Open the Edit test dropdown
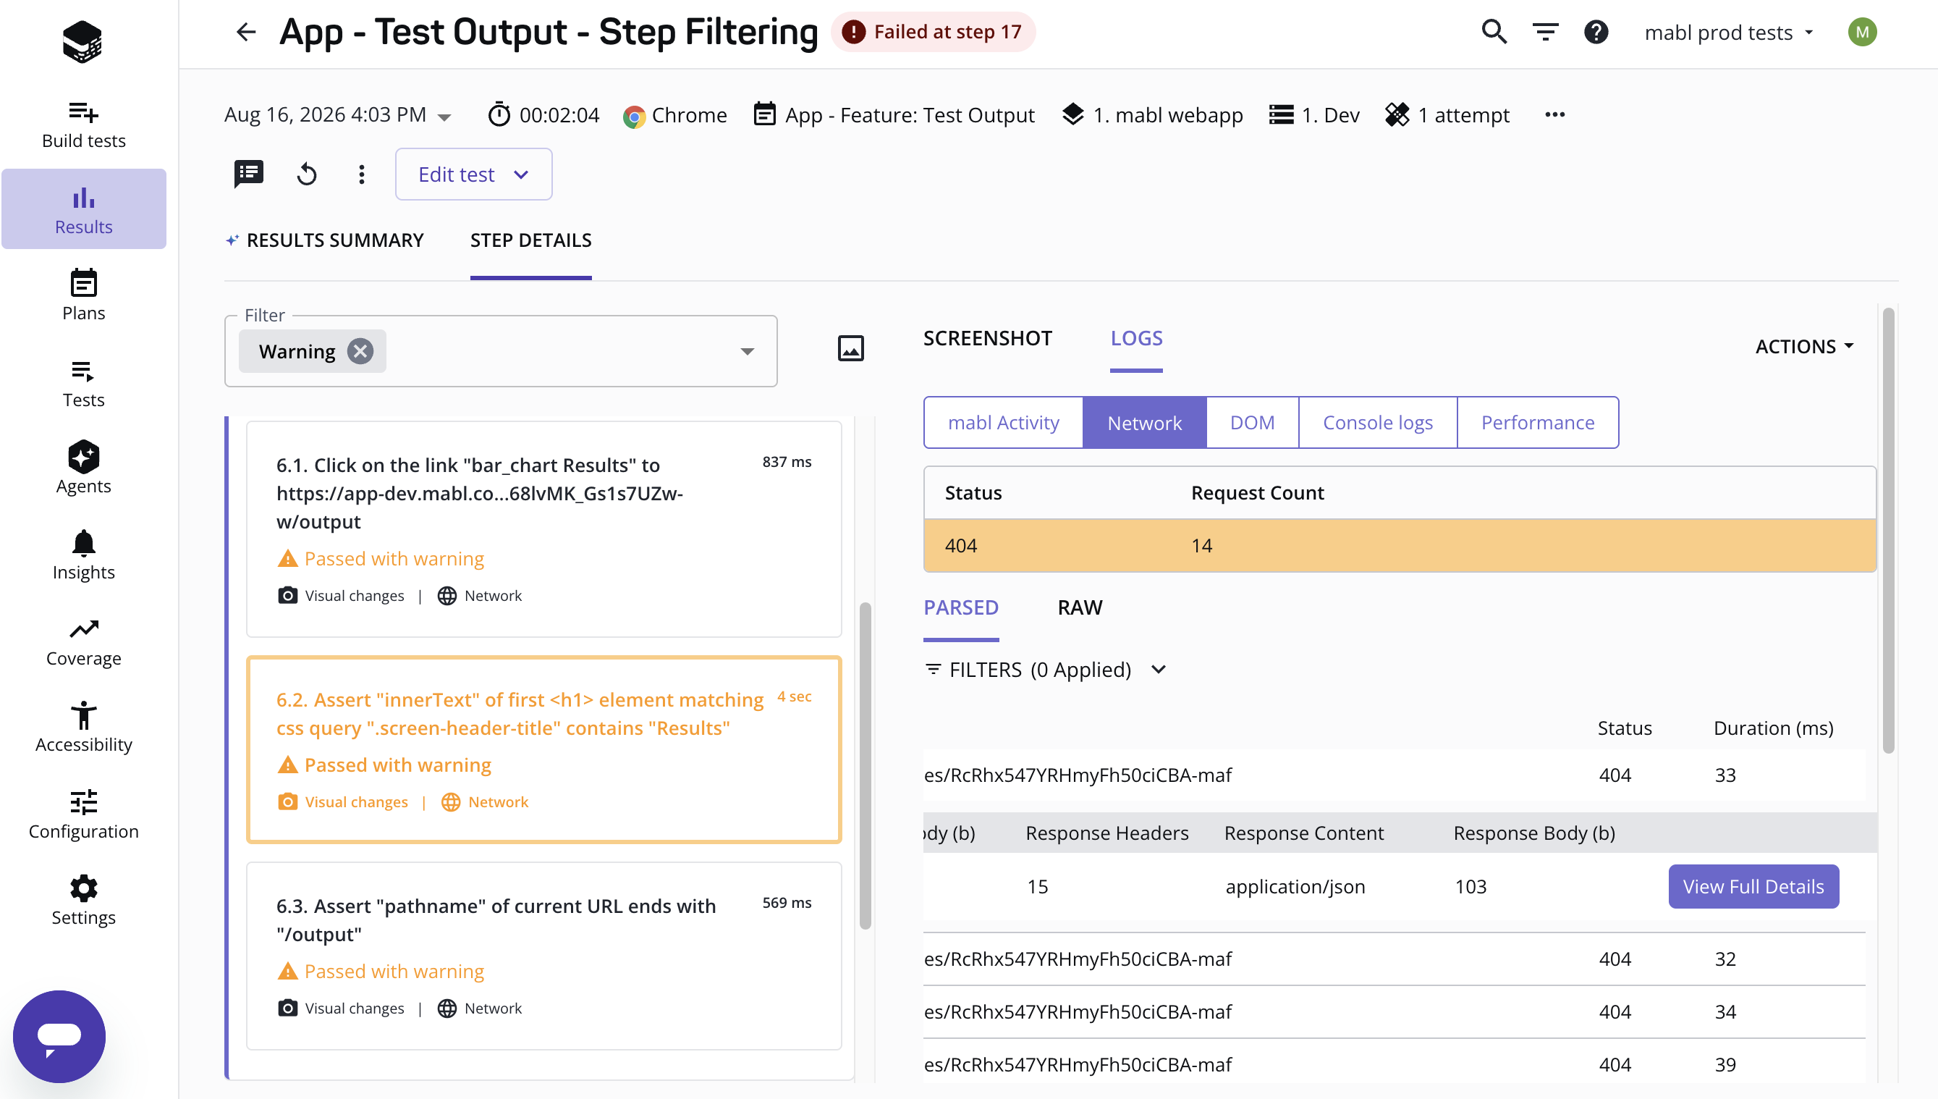This screenshot has height=1099, width=1938. pos(474,174)
